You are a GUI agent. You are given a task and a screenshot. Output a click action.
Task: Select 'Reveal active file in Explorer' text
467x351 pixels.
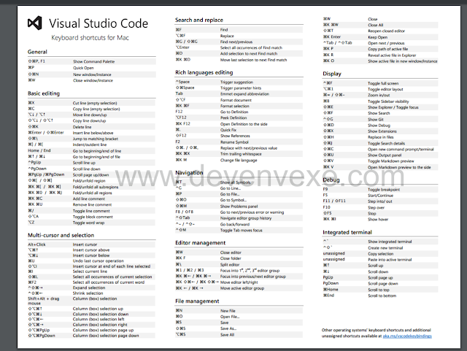[392, 55]
